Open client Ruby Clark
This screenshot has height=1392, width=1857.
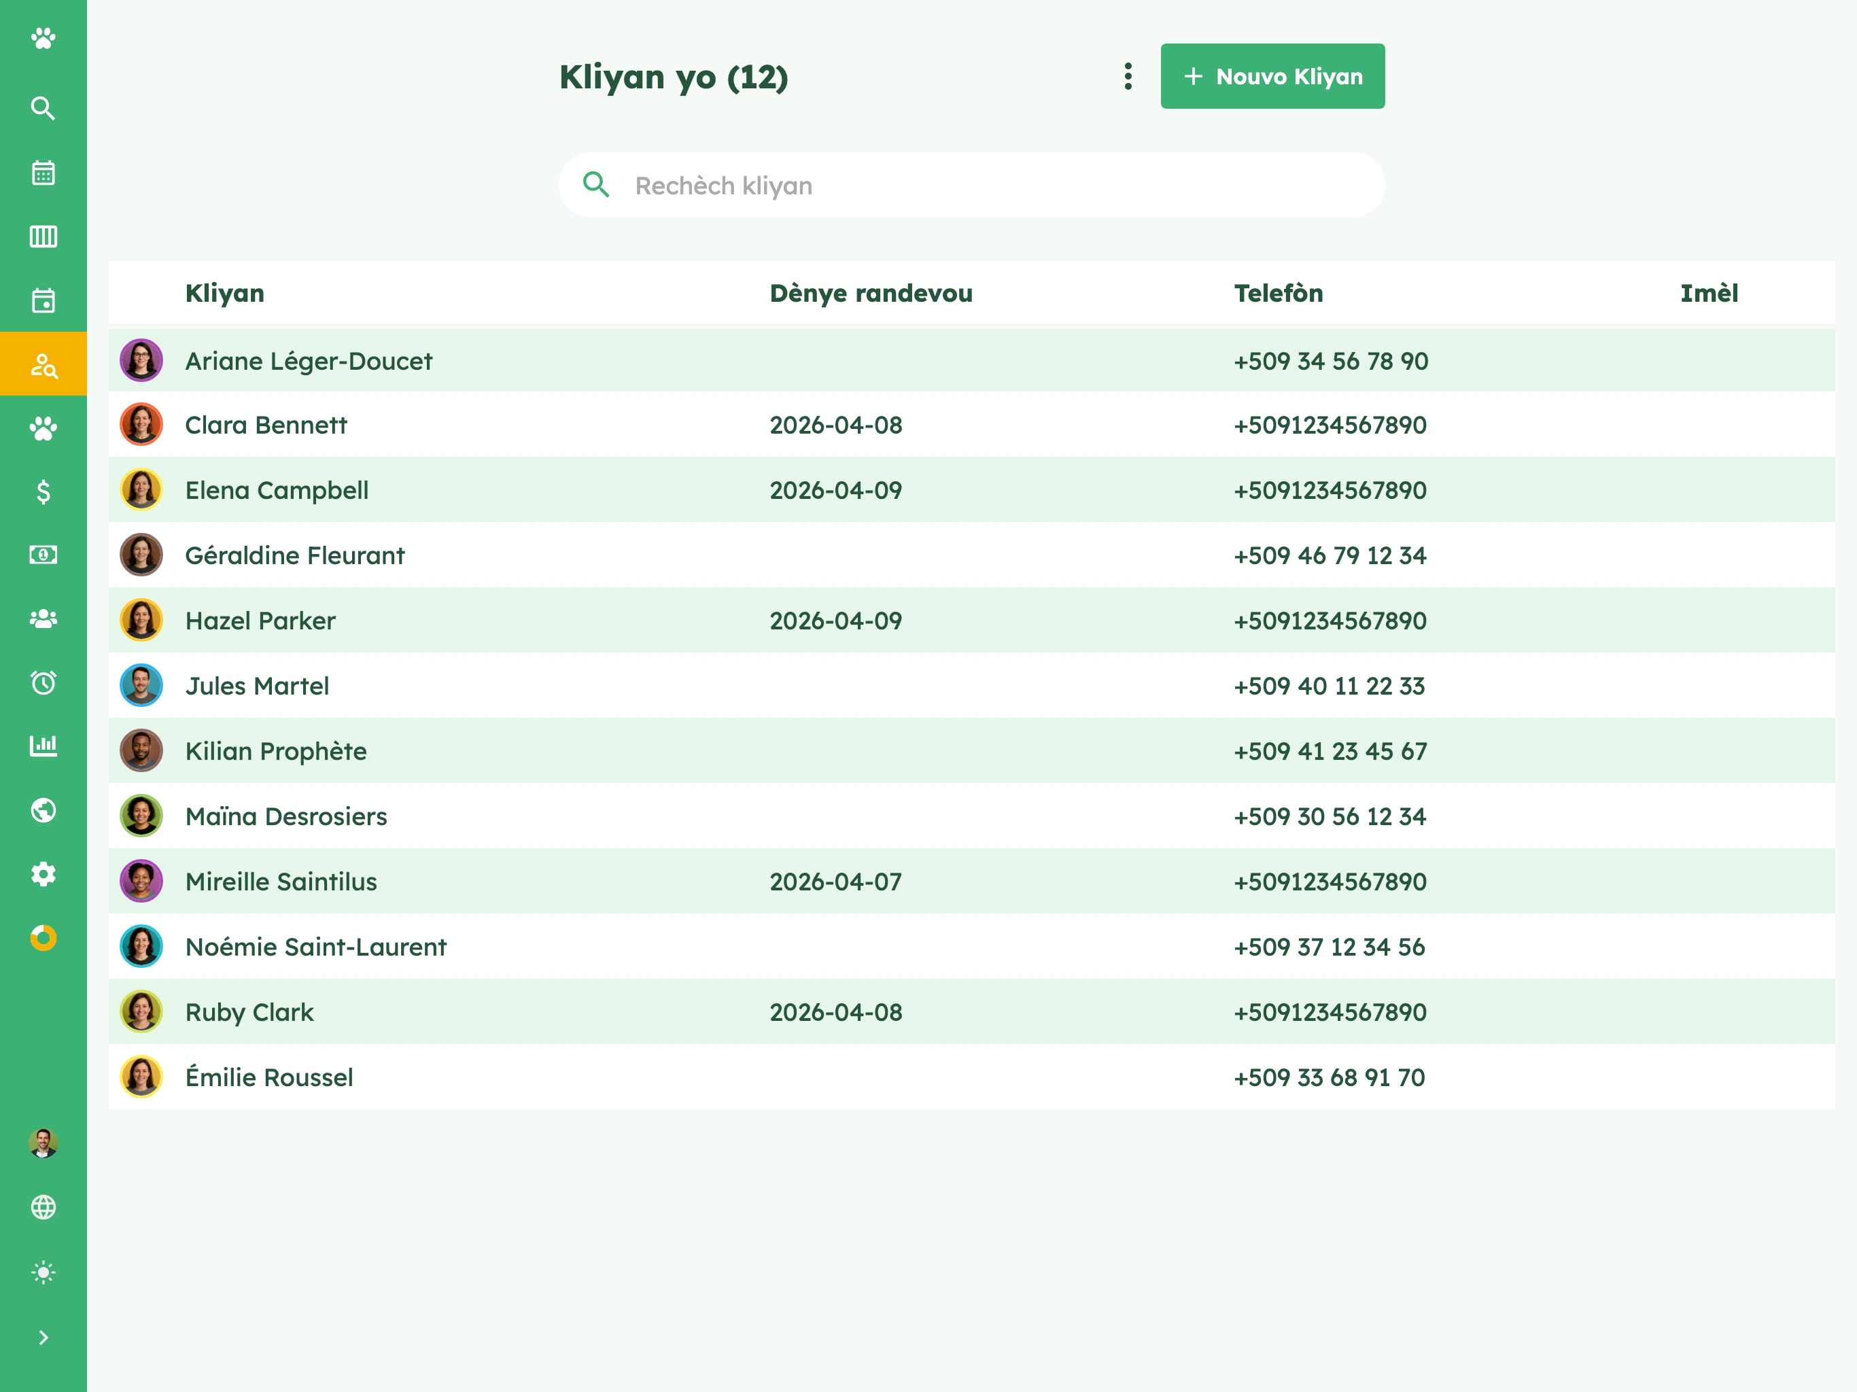(971, 1011)
